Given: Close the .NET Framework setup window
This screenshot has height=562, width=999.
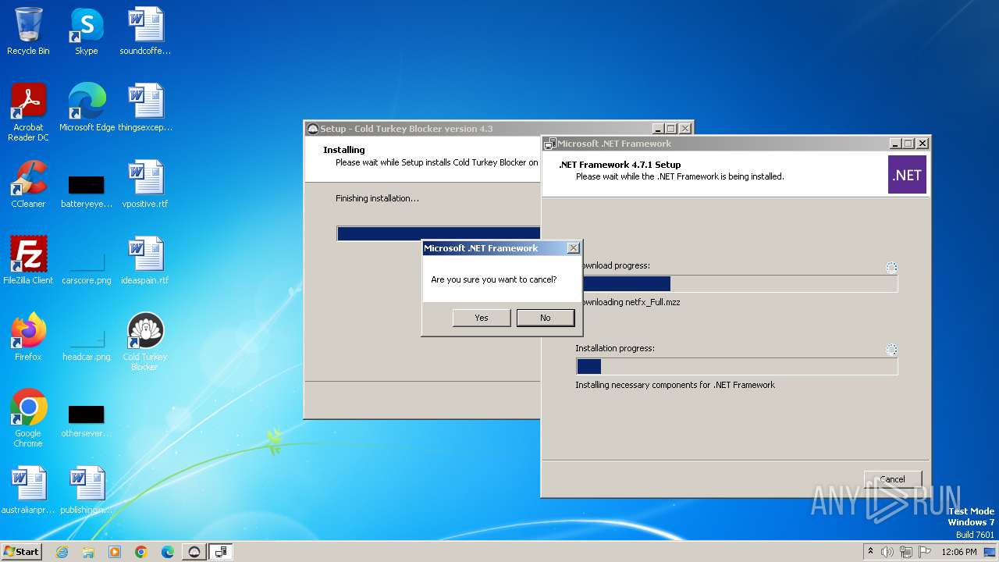Looking at the screenshot, I should 923,144.
